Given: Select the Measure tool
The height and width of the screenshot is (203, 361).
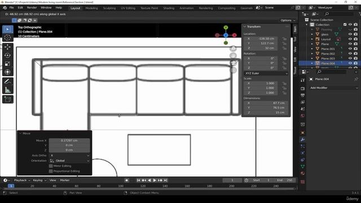Looking at the screenshot, I should (x=7, y=90).
